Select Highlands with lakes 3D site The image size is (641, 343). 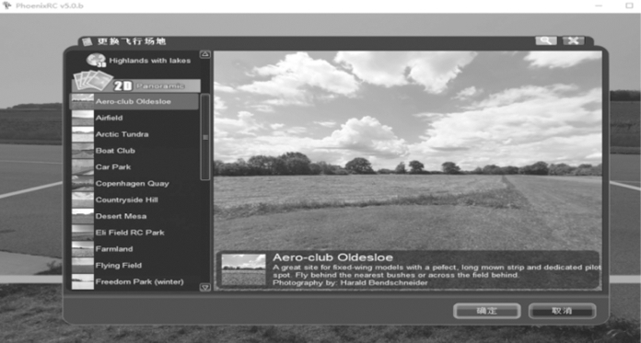pos(149,61)
